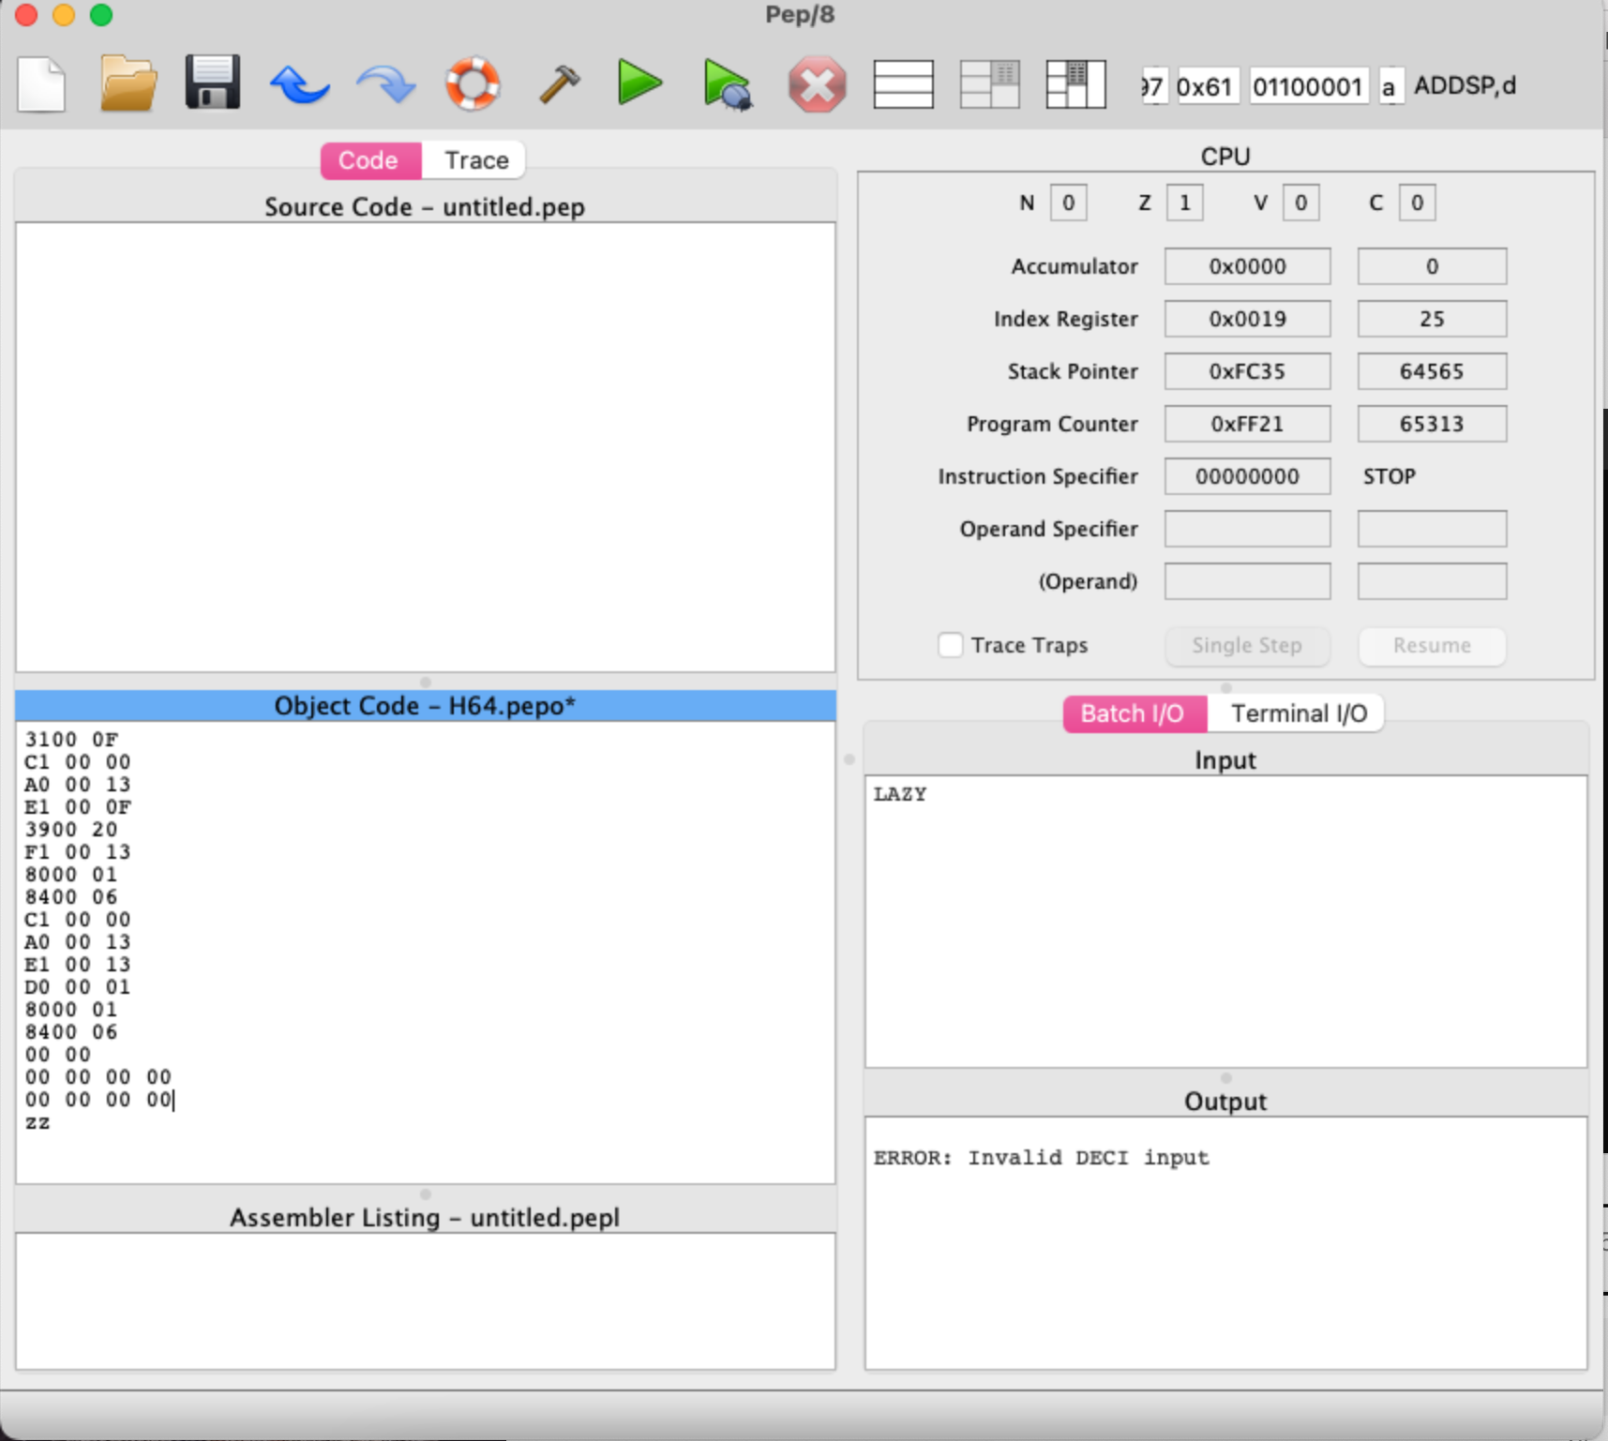The width and height of the screenshot is (1608, 1441).
Task: Redo the last change
Action: click(386, 84)
